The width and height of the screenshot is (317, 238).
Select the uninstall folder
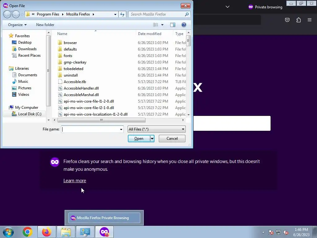tap(71, 75)
